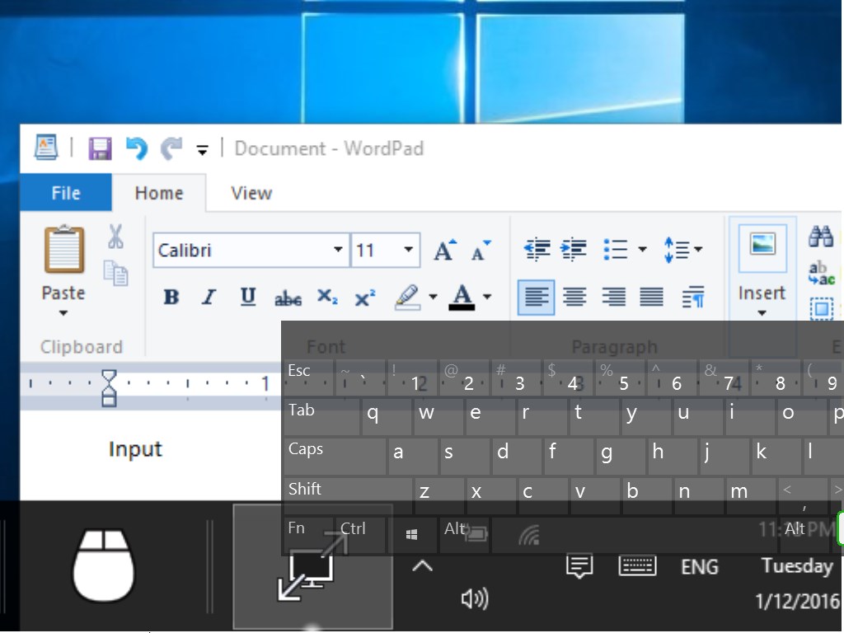The image size is (844, 633).
Task: Open the volume speaker icon in tray
Action: click(475, 598)
